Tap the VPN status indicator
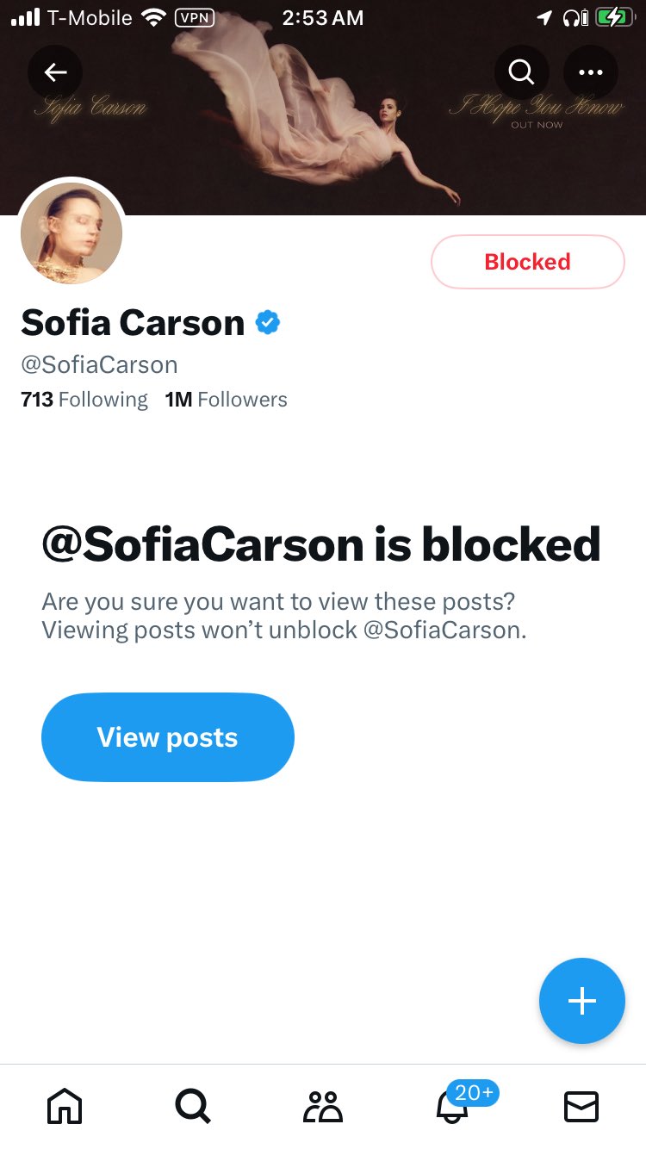The image size is (646, 1149). 194,17
